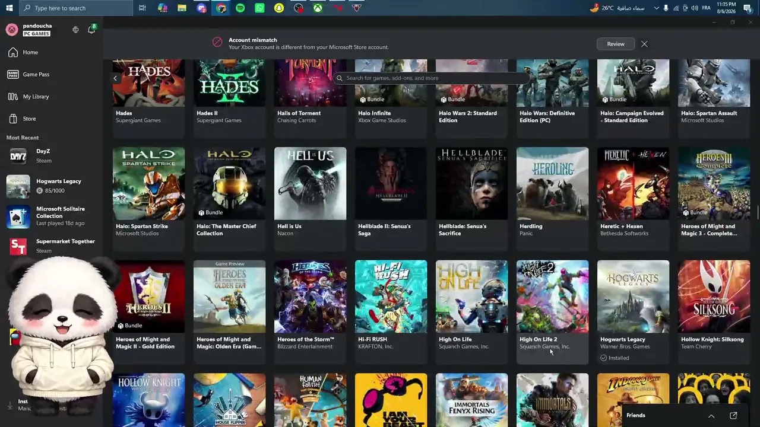Open Halls of Torment title link
The height and width of the screenshot is (427, 760).
tap(299, 113)
